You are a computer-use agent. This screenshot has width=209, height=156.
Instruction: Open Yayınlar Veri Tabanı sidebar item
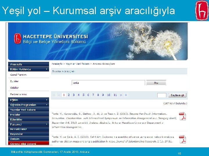28,110
